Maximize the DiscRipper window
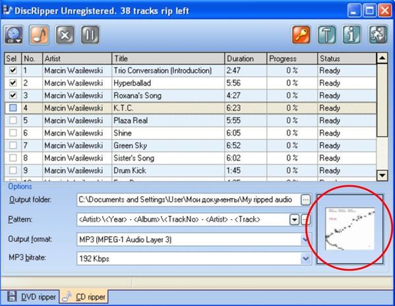395x306 pixels. tap(369, 11)
